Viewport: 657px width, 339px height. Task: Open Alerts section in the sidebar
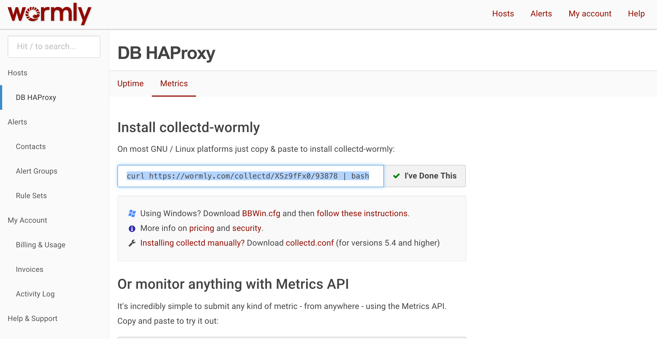(x=17, y=122)
